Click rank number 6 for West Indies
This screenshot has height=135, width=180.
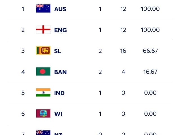coord(23,114)
